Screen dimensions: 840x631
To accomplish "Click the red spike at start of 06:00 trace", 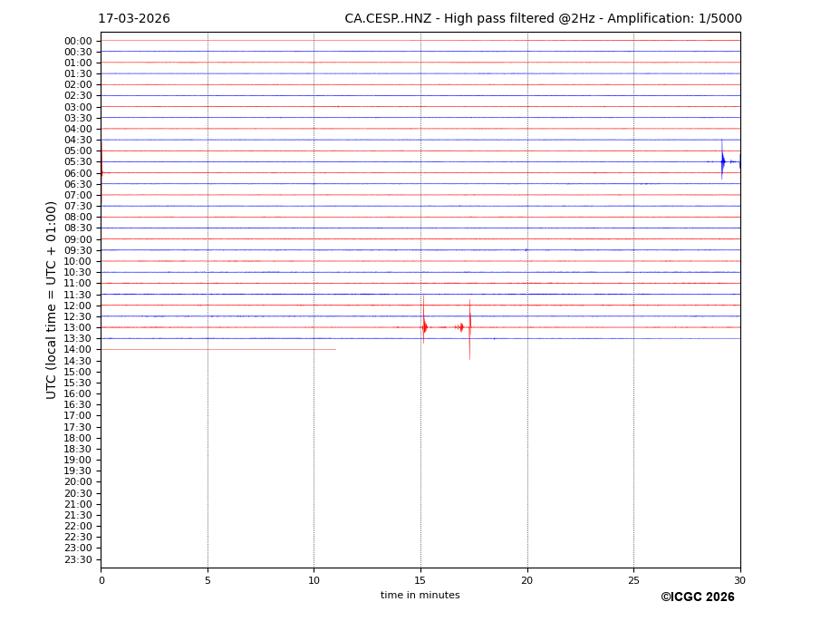I will click(x=101, y=172).
